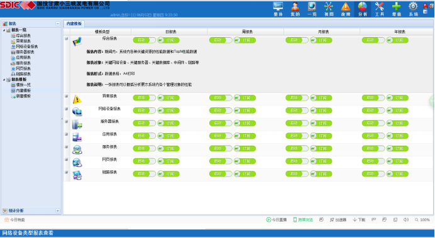Collapse the 综合报表 row details

coord(66,39)
